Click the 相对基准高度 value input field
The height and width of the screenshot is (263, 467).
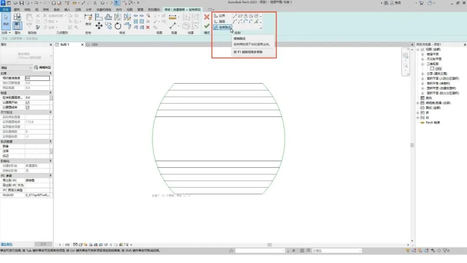click(37, 78)
